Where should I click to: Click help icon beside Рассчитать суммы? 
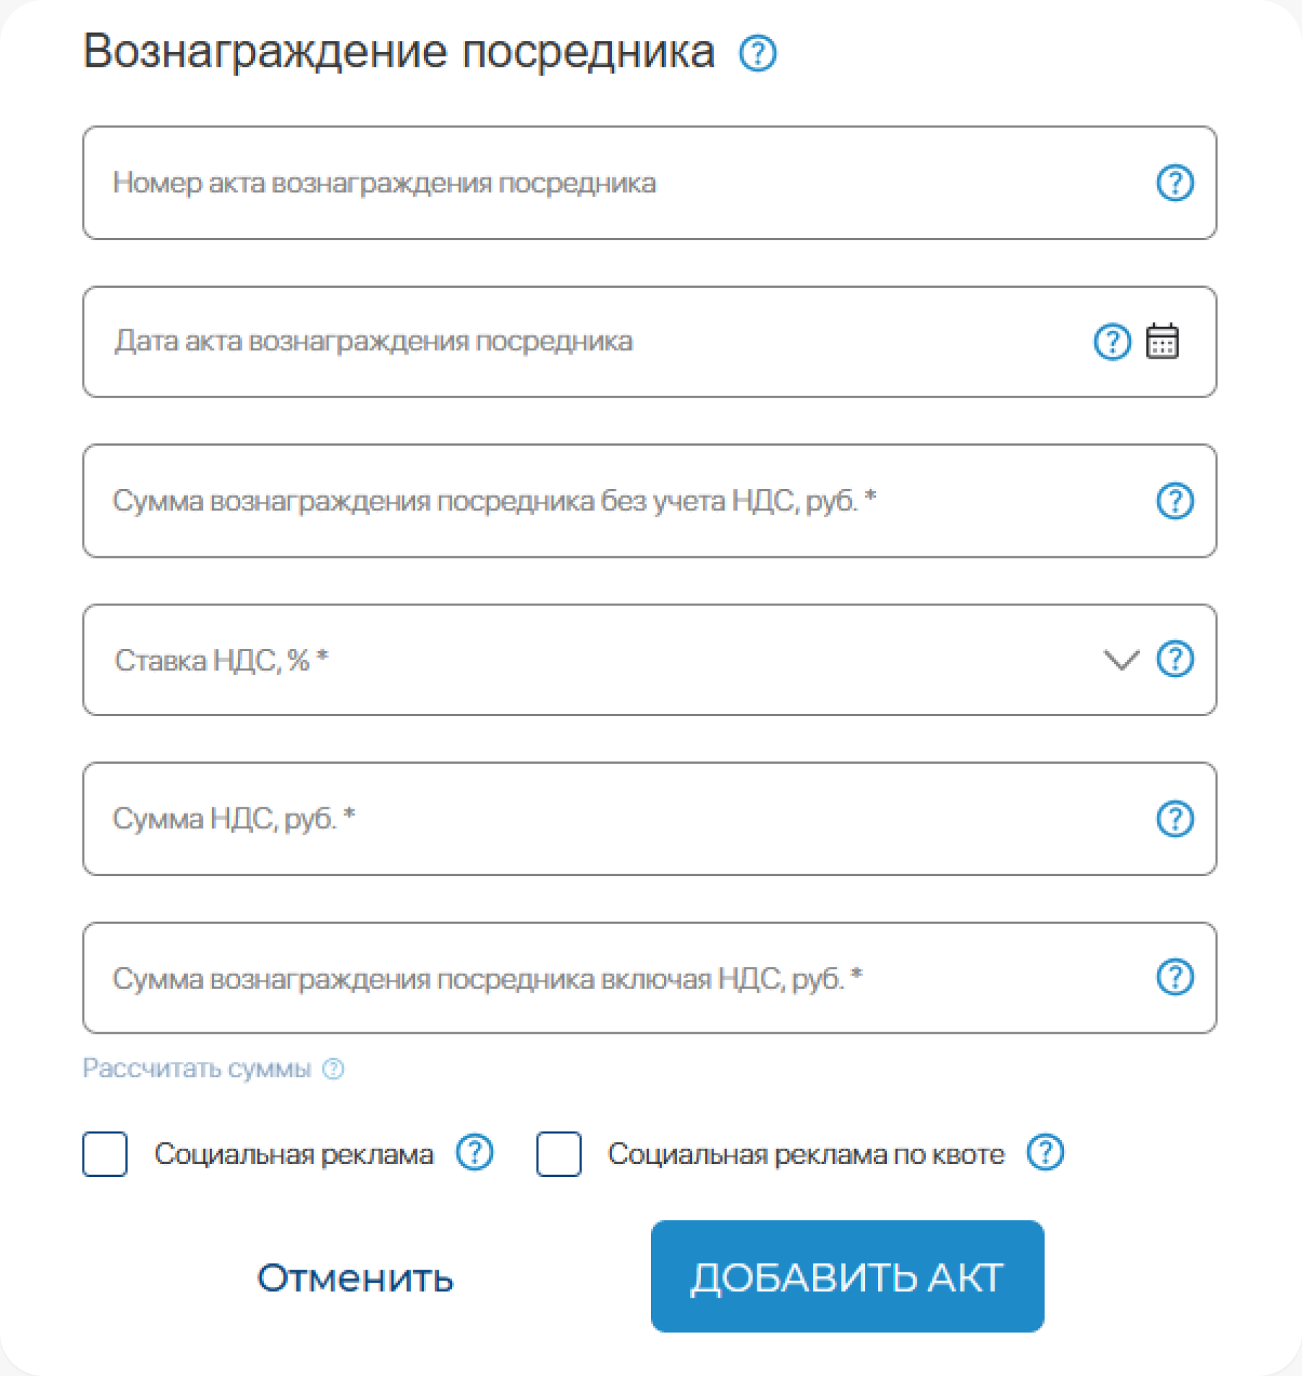click(333, 1068)
